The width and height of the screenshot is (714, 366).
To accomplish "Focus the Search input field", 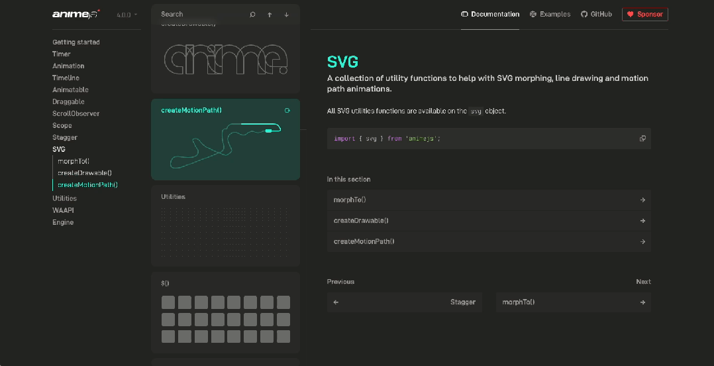I will pos(200,15).
